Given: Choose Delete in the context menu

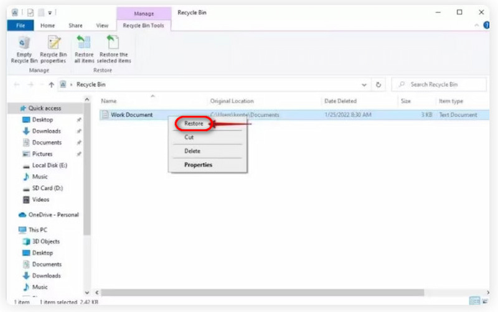Looking at the screenshot, I should point(192,151).
